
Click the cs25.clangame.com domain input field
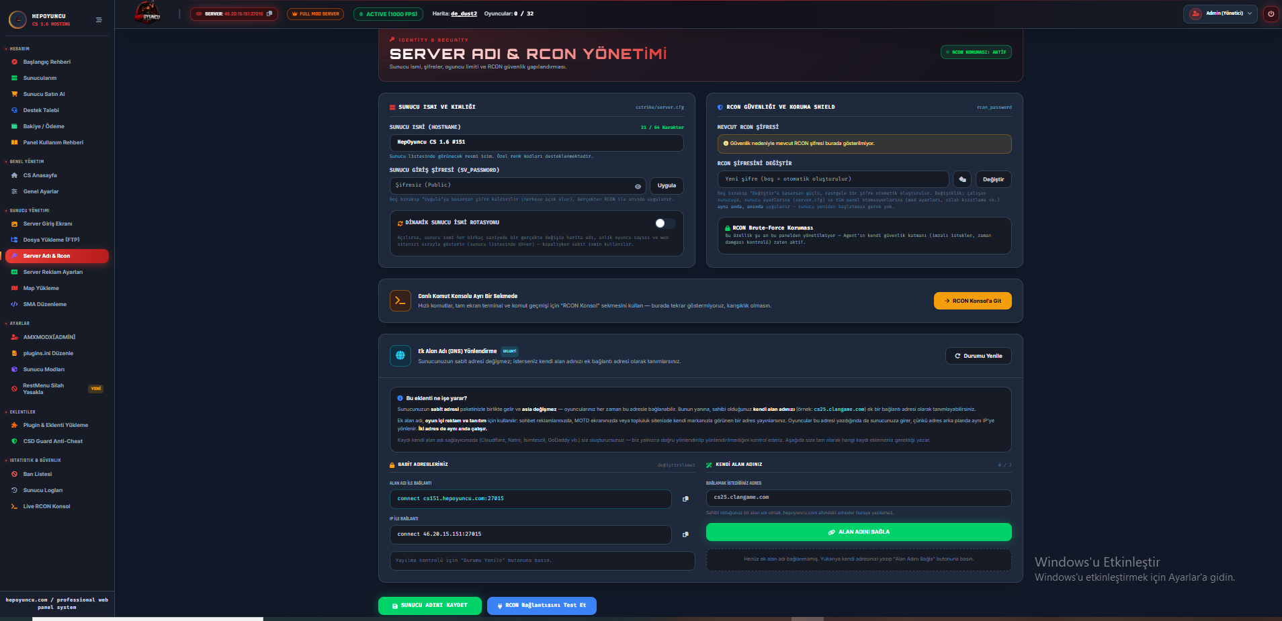pos(859,497)
